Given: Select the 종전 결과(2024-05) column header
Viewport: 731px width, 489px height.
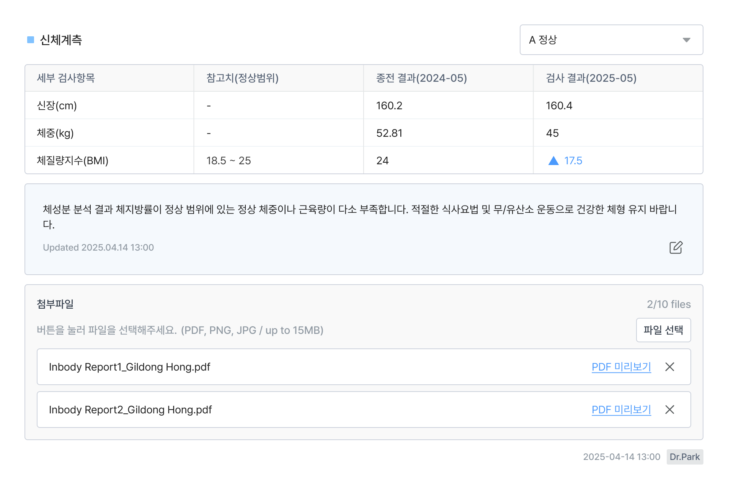Looking at the screenshot, I should (421, 78).
